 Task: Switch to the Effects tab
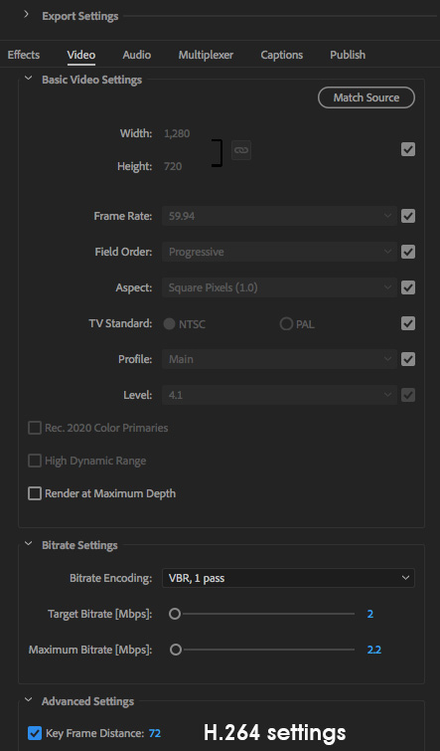coord(24,55)
